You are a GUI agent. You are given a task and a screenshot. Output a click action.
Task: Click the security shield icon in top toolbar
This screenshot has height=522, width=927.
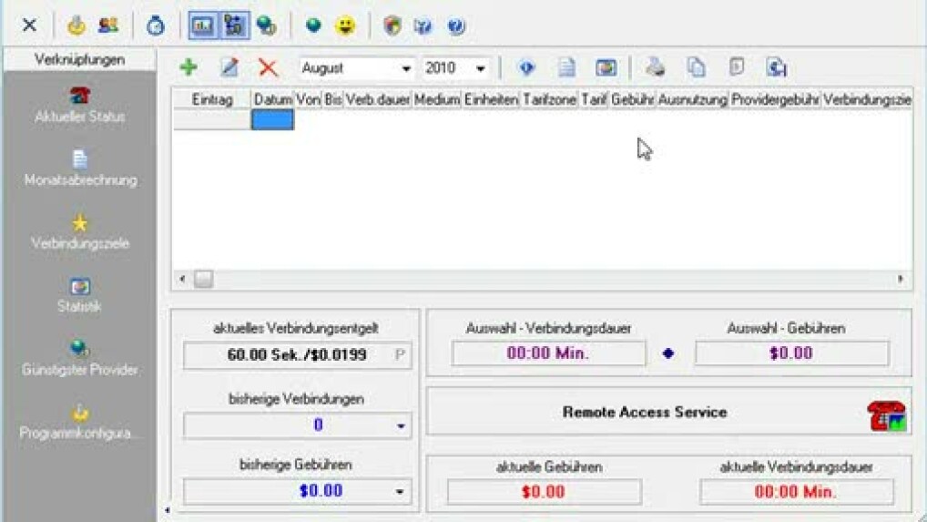(x=392, y=26)
